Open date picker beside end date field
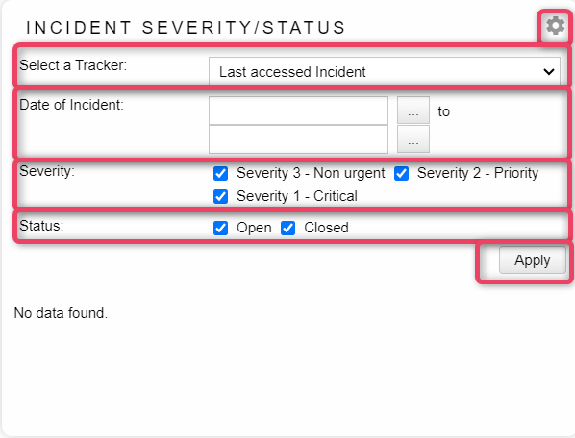This screenshot has height=438, width=575. [413, 139]
